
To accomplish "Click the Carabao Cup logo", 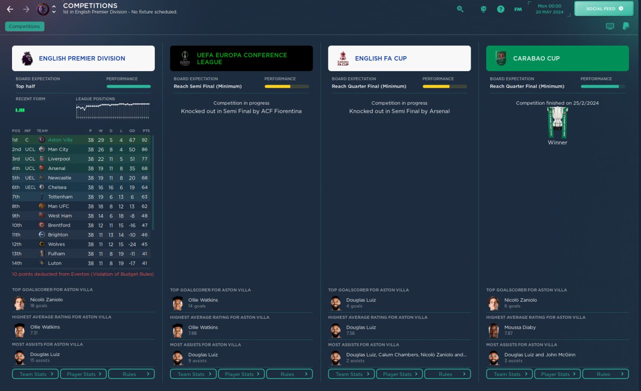I will [501, 58].
